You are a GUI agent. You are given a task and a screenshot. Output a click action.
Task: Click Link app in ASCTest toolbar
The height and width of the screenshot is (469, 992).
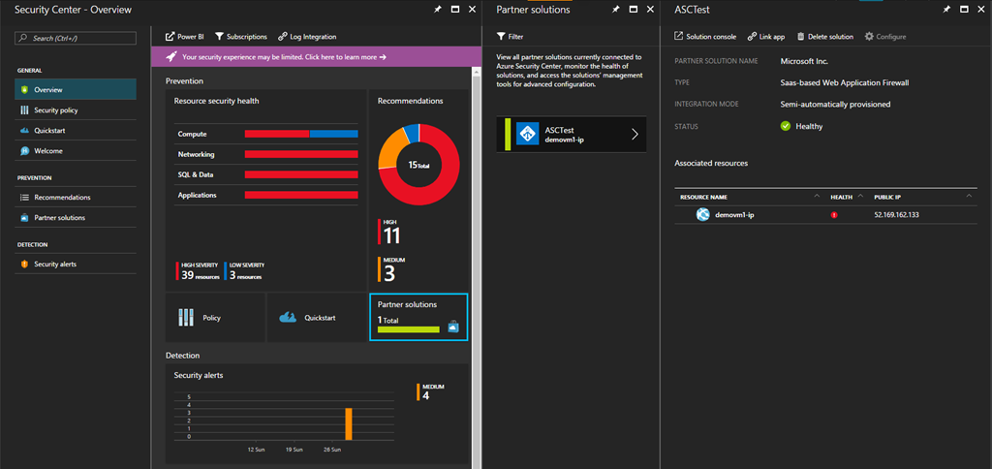(766, 37)
